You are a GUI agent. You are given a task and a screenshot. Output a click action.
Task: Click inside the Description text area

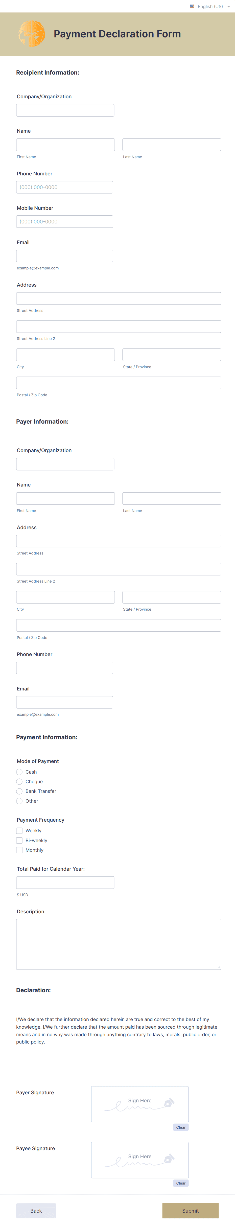coord(118,943)
